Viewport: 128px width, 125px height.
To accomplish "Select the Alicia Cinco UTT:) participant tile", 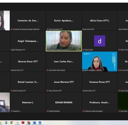I will pyautogui.click(x=100, y=20).
